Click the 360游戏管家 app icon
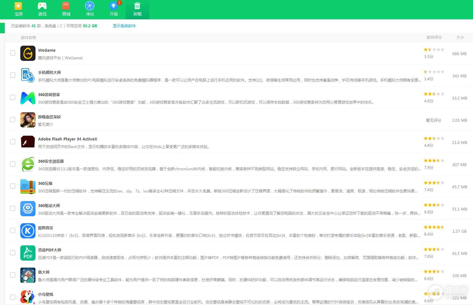473x305 pixels. point(28,98)
